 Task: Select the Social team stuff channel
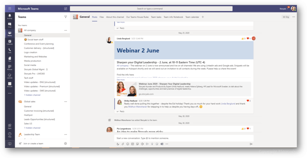(33, 39)
